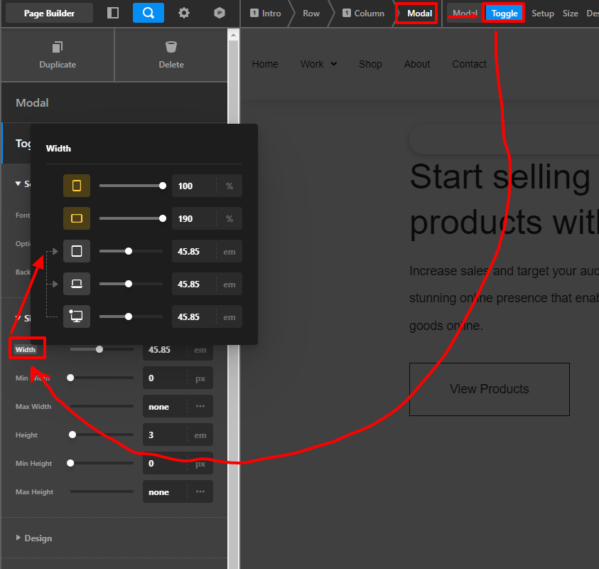The height and width of the screenshot is (569, 599).
Task: Open the settings gear in top bar
Action: [x=184, y=13]
